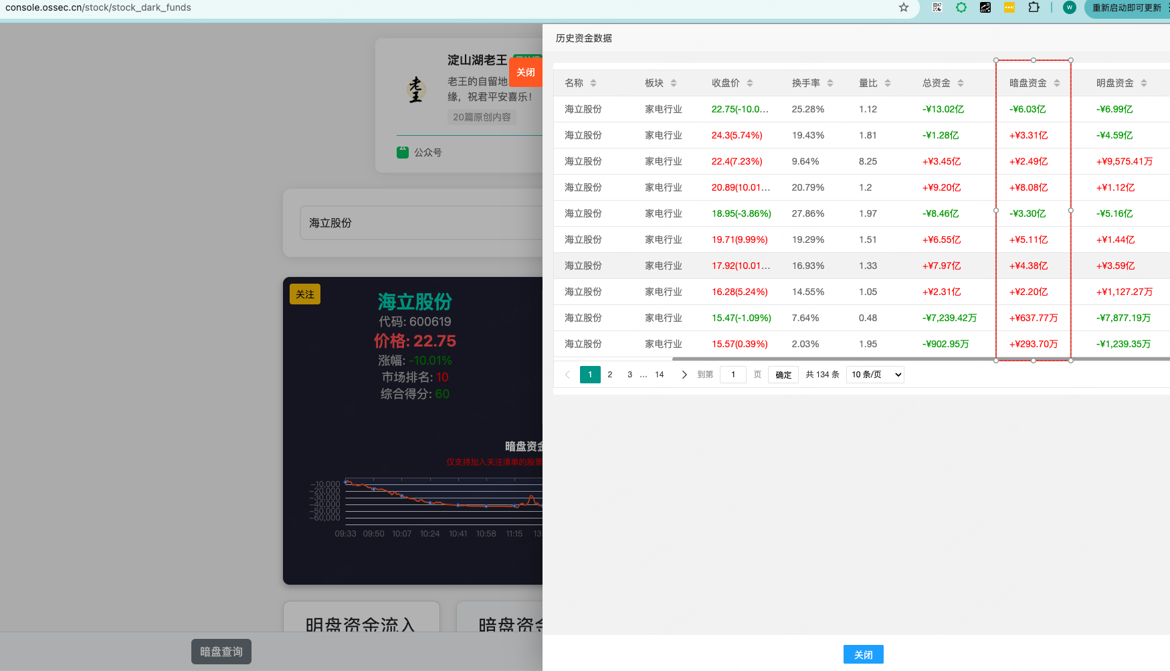The image size is (1170, 671).
Task: Sort table by 暗盘资金 column
Action: click(1057, 83)
